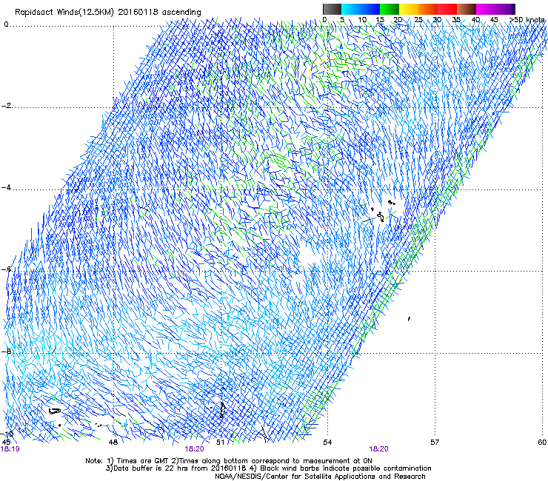Pick the red 30-35 knots legend segment
The height and width of the screenshot is (481, 548).
(x=447, y=9)
